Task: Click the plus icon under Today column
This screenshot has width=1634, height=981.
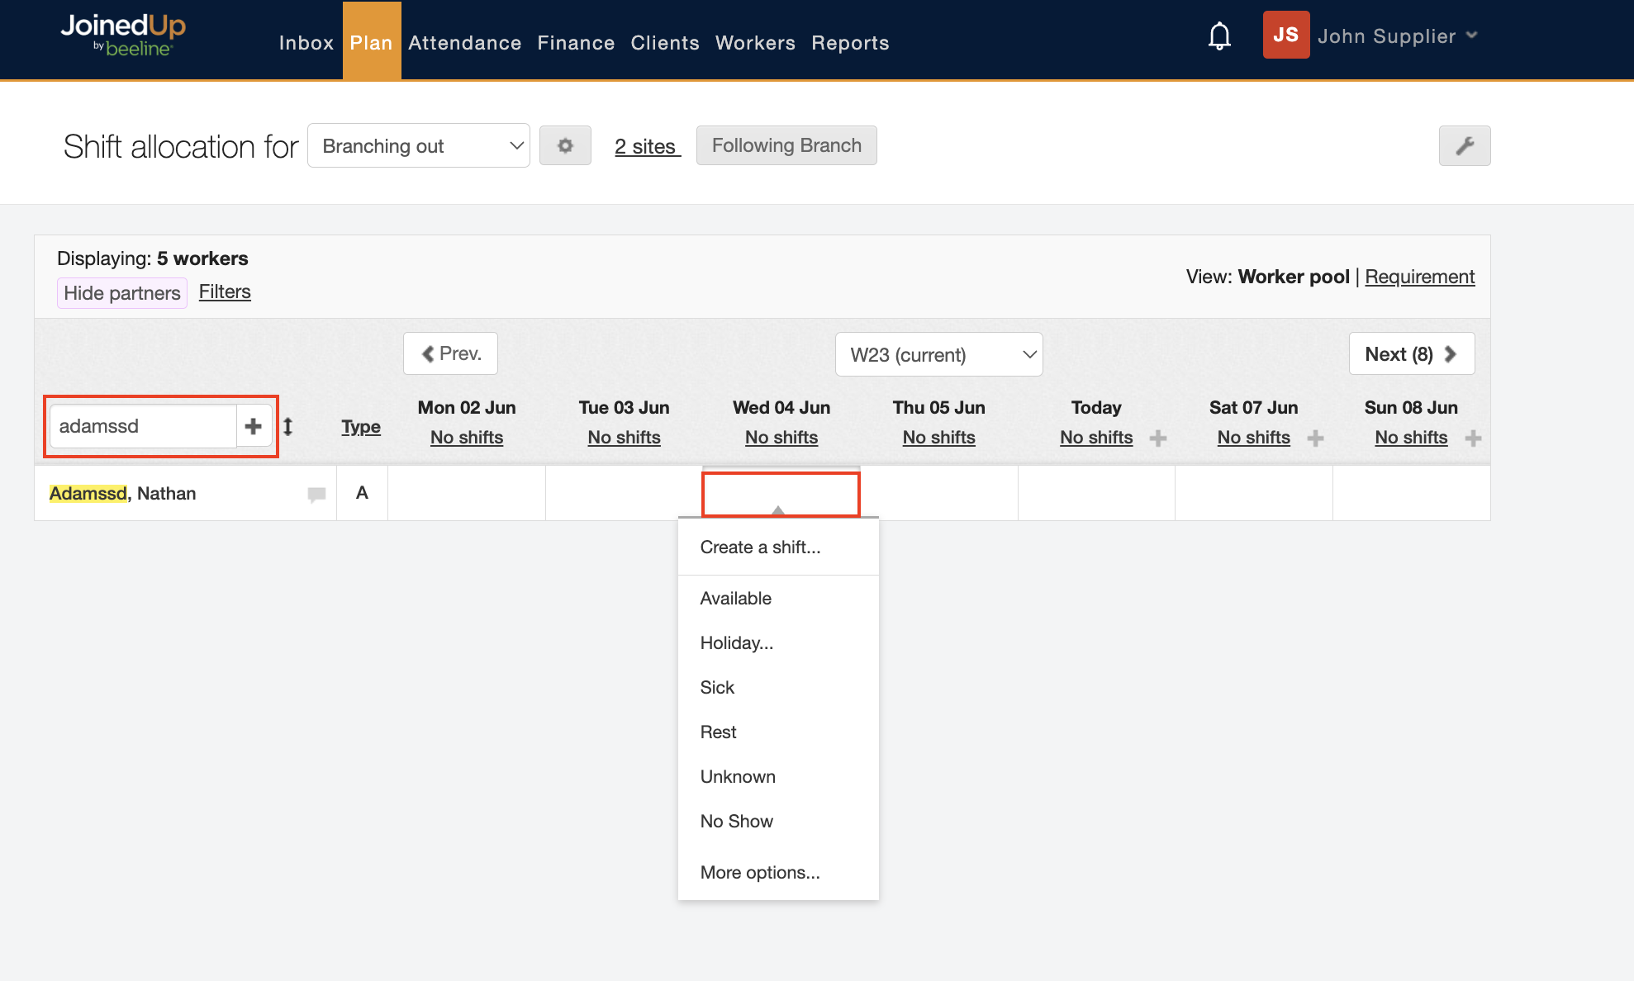Action: pos(1158,438)
